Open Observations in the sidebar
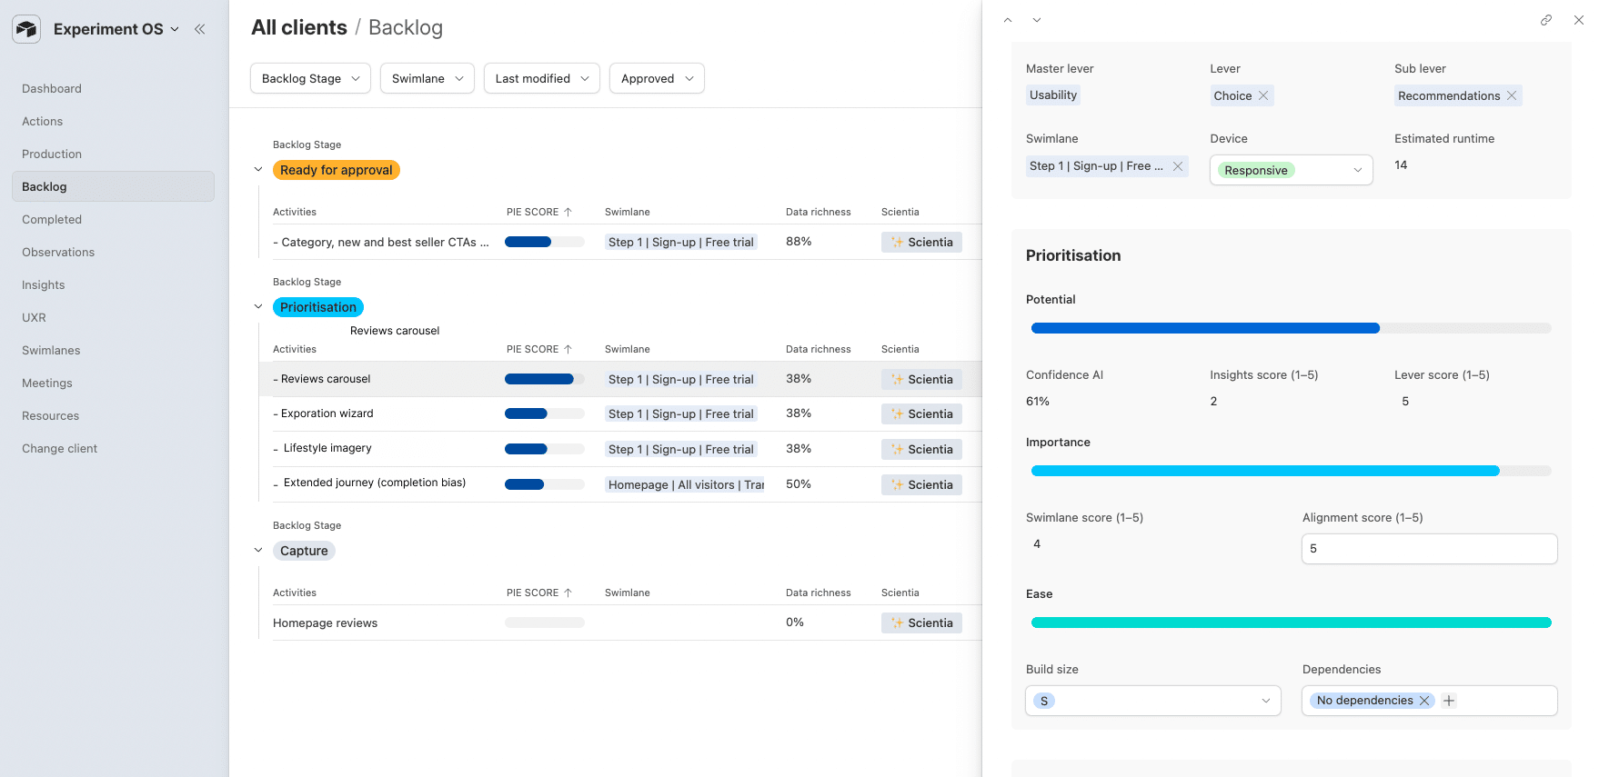 (x=58, y=253)
